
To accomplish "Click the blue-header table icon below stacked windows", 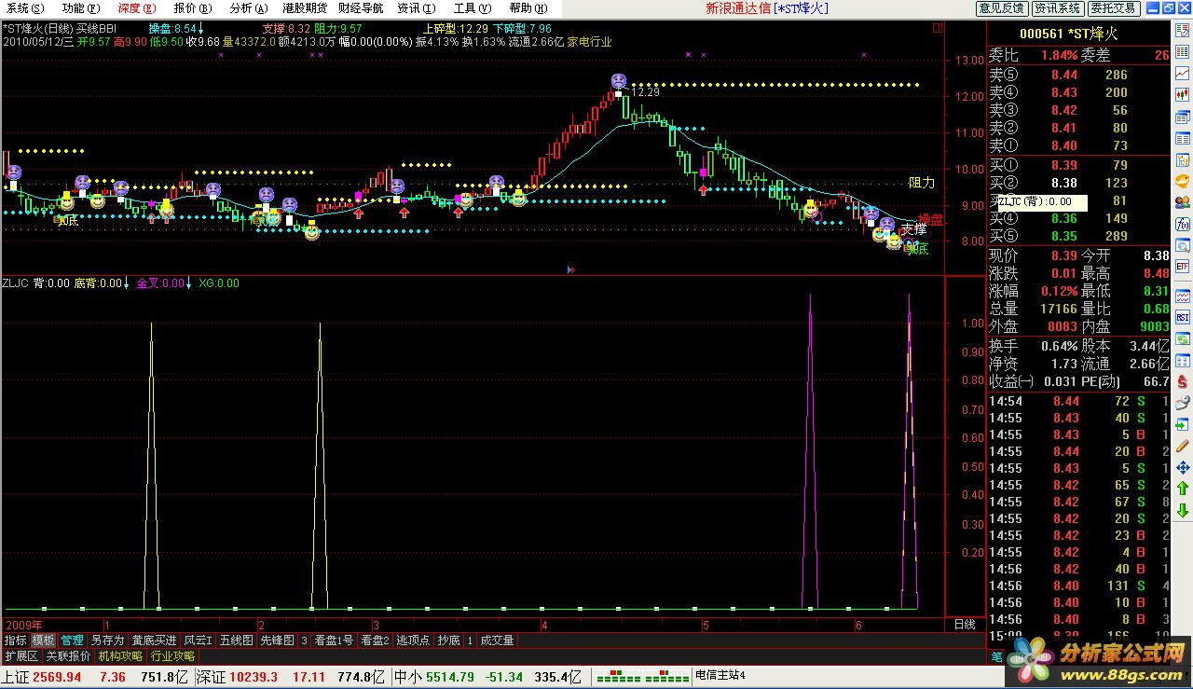I will click(1182, 137).
